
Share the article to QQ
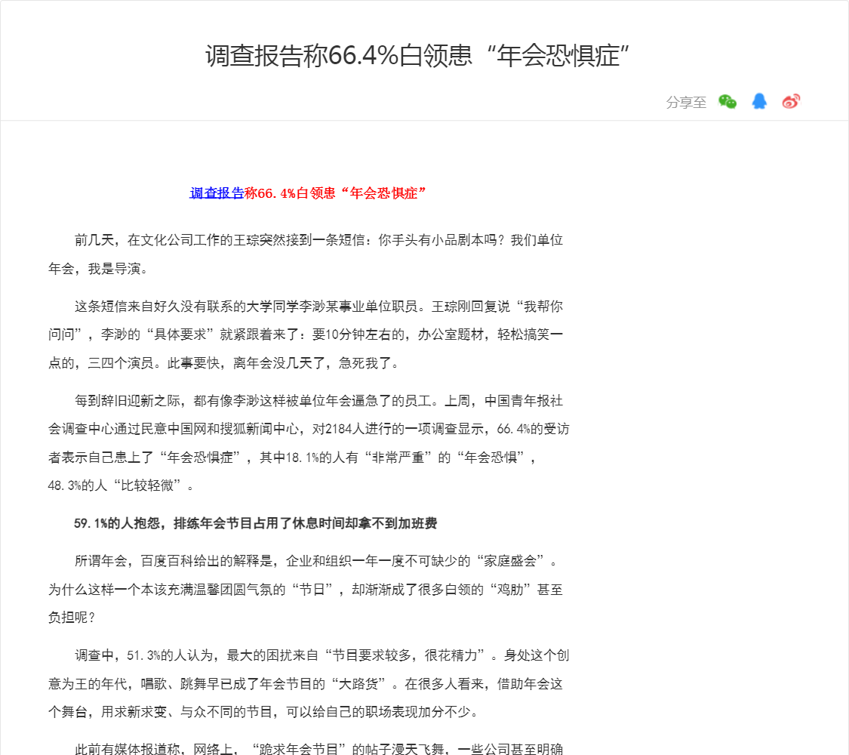759,101
